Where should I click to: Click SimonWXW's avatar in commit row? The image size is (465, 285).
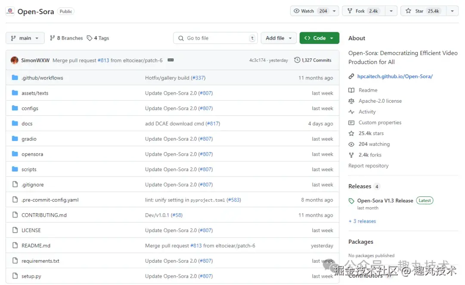[14, 60]
